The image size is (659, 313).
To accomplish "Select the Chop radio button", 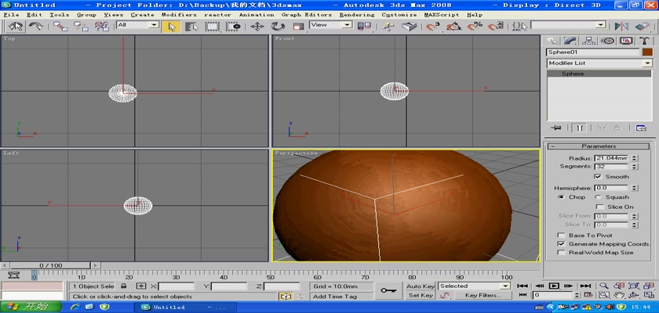I will click(x=561, y=197).
